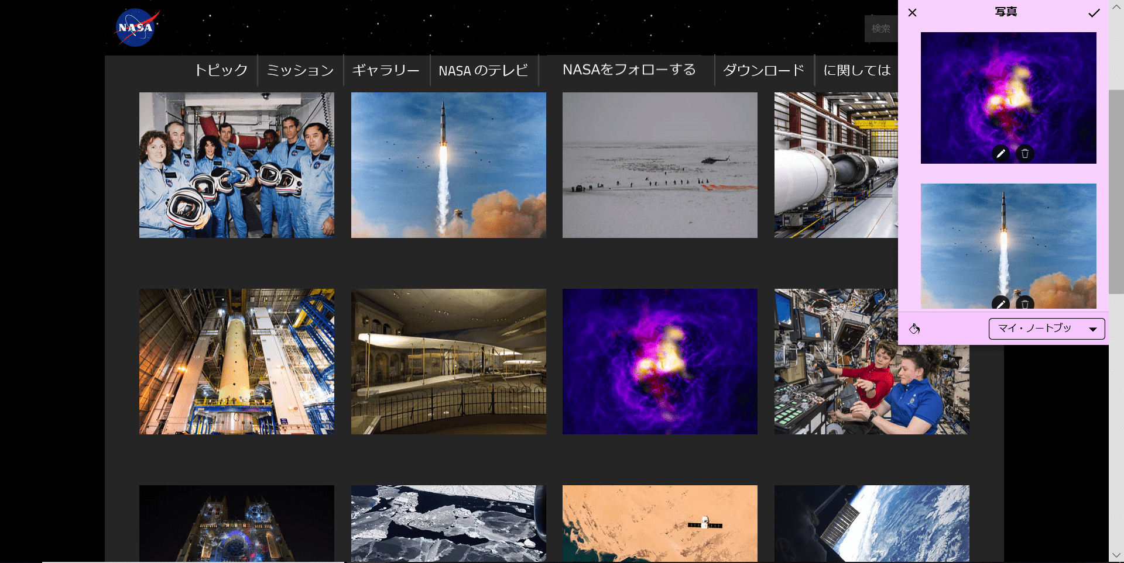Viewport: 1124px width, 563px height.
Task: Open the spacecraft over desert photo
Action: (660, 523)
